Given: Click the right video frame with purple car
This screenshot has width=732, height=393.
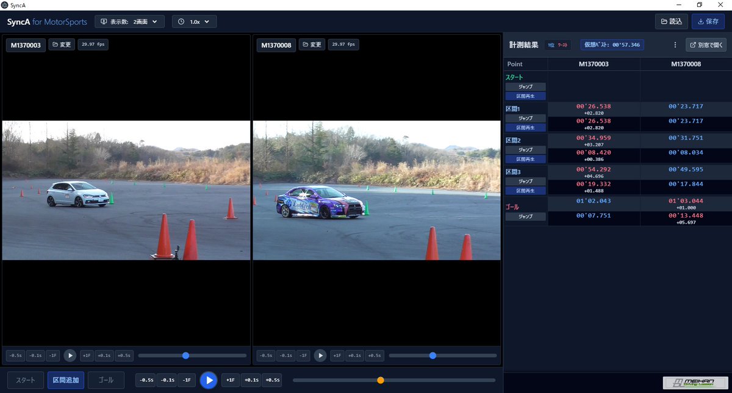Looking at the screenshot, I should [376, 190].
